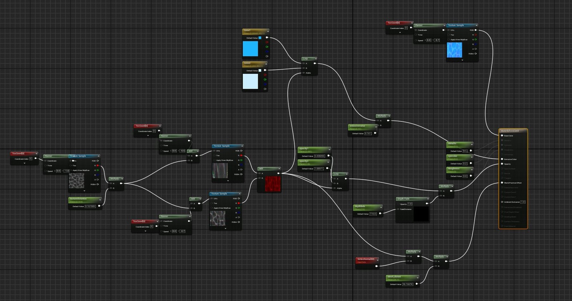Image resolution: width=572 pixels, height=301 pixels.
Task: Select the Waterfallversion3 node title
Action: pyautogui.click(x=510, y=131)
